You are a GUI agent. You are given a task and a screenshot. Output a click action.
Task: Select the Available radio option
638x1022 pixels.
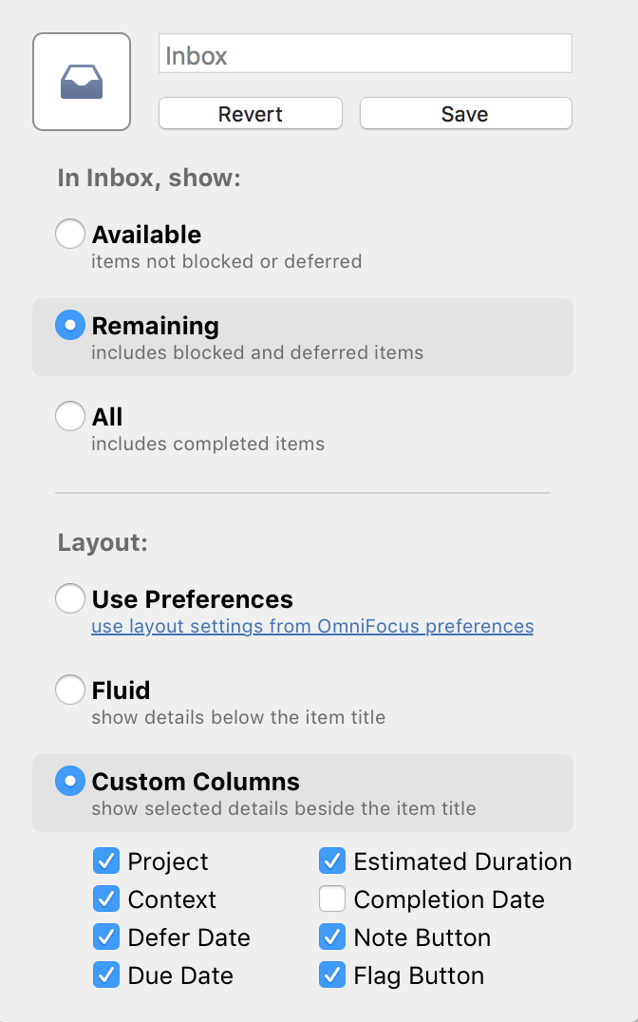pos(70,234)
